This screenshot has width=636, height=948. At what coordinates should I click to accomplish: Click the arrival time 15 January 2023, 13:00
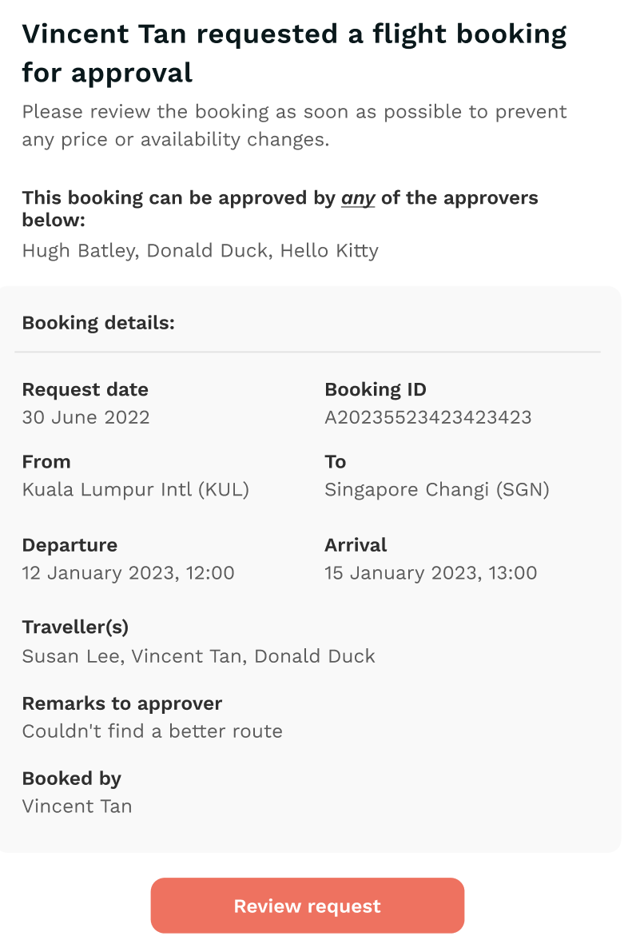click(x=431, y=572)
